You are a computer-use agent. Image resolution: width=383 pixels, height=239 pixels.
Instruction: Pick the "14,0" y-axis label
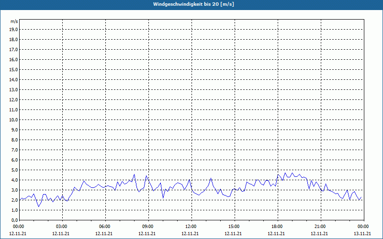(x=14, y=79)
